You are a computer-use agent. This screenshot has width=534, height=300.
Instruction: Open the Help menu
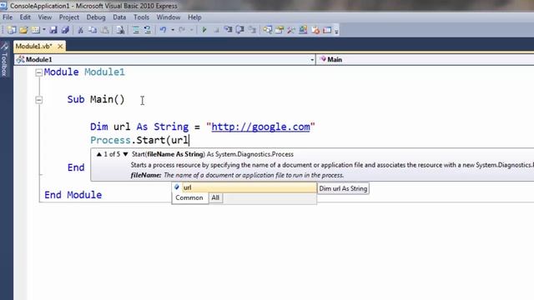tap(194, 17)
